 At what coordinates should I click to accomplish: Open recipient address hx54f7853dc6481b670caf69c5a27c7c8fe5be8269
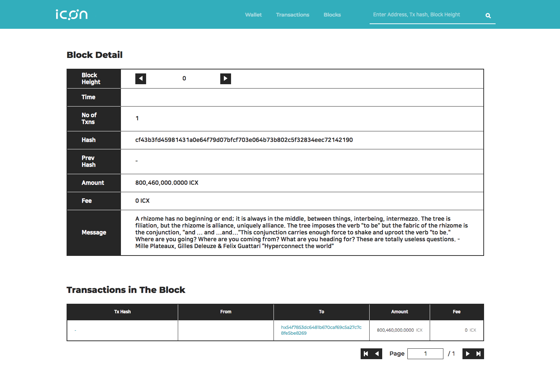click(321, 330)
